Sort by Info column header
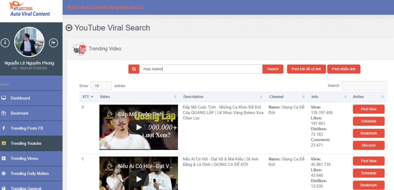 pos(329,97)
